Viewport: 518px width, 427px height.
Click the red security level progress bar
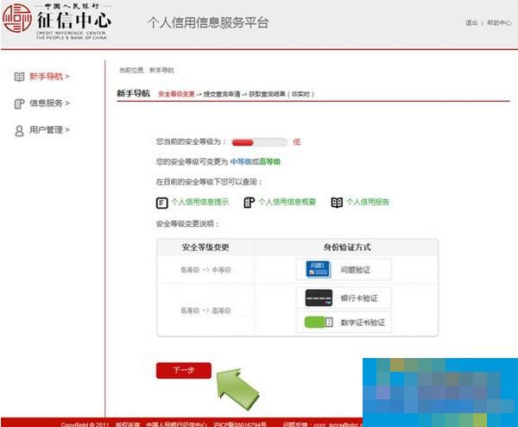tap(259, 141)
